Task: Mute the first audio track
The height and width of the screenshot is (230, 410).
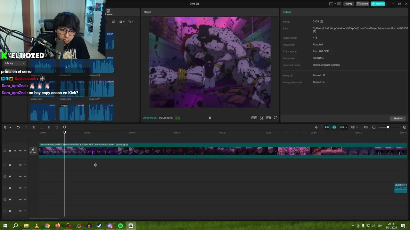Action: (20, 165)
